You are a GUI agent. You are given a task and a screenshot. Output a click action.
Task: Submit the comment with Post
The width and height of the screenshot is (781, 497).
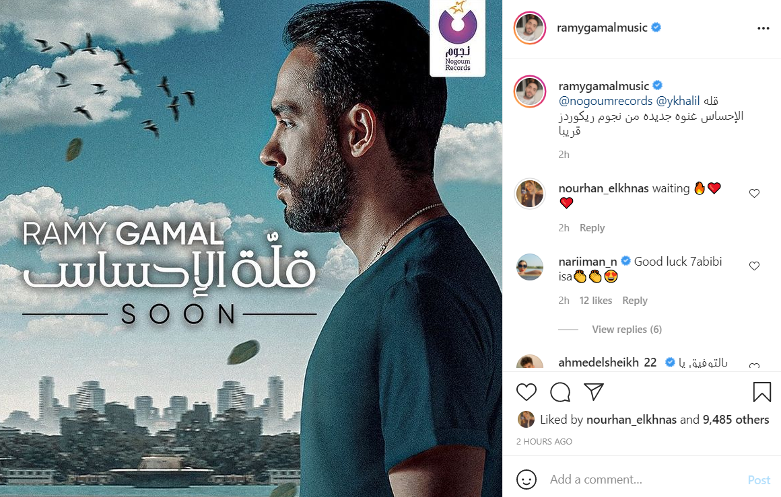pos(759,480)
